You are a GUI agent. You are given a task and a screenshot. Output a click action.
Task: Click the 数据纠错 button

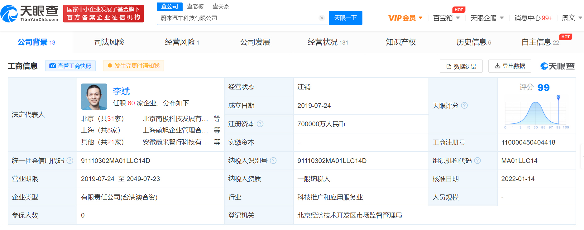(x=461, y=66)
